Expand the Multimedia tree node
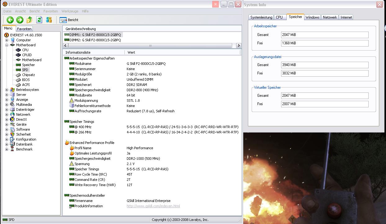 [7, 105]
